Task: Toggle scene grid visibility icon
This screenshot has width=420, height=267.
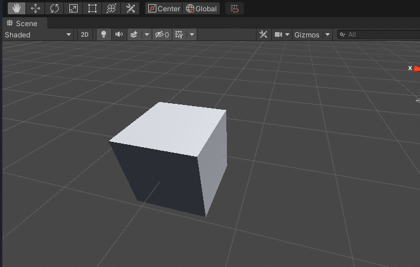Action: tap(179, 34)
